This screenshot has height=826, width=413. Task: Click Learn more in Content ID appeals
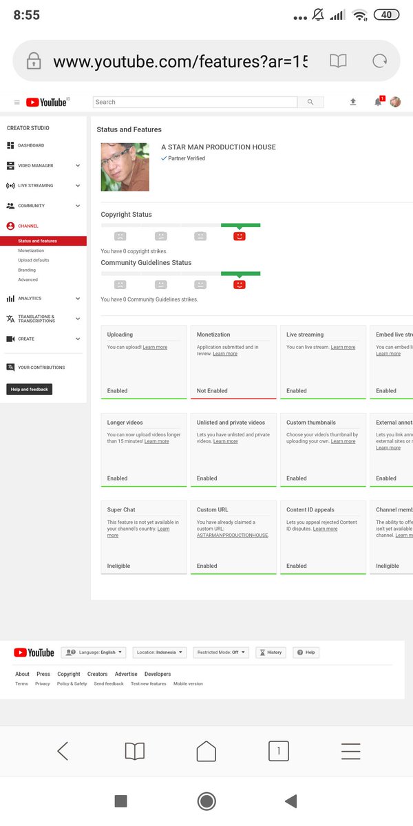[x=325, y=529]
